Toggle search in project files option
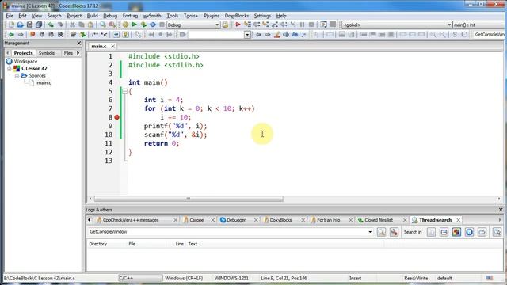Image resolution: width=507 pixels, height=285 pixels. [456, 232]
